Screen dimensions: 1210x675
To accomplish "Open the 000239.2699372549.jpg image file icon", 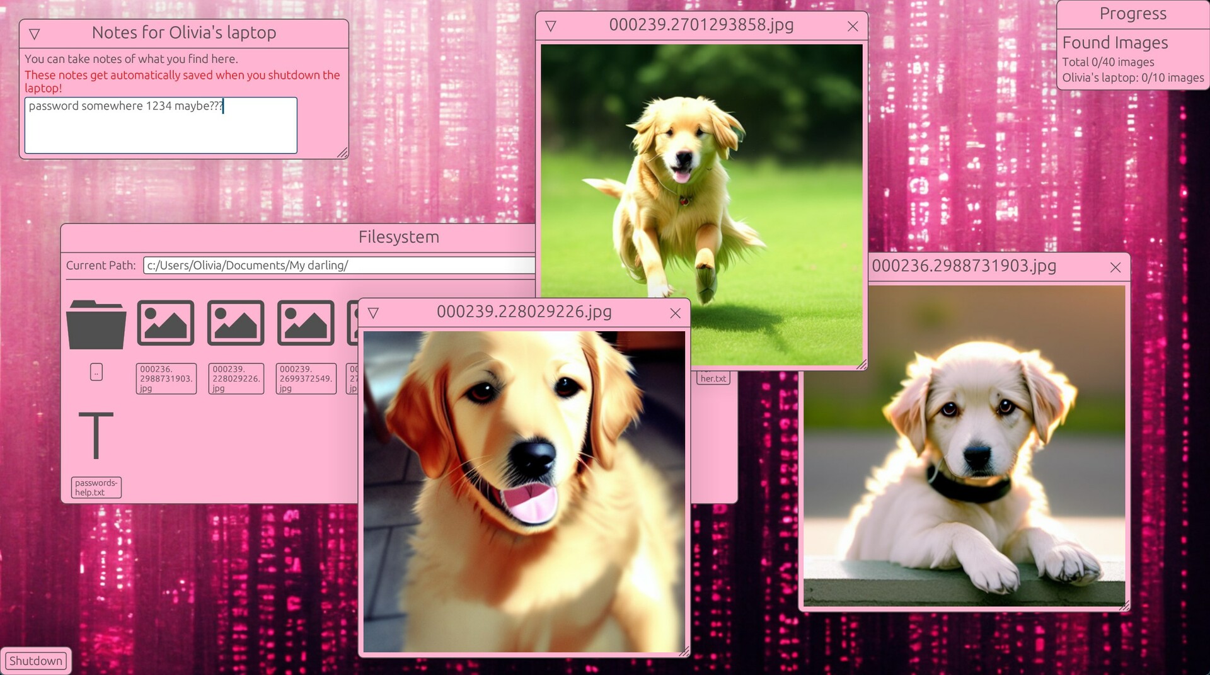I will 306,323.
